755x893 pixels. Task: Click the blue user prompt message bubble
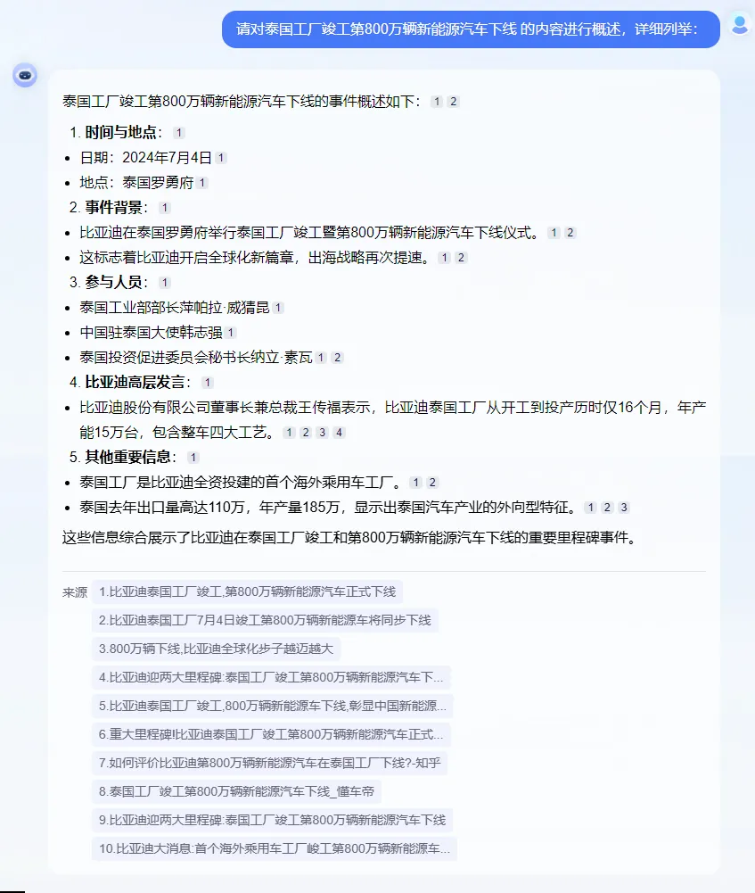471,29
